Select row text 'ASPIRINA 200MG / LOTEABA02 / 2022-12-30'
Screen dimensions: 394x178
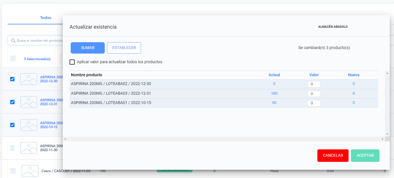coord(111,84)
